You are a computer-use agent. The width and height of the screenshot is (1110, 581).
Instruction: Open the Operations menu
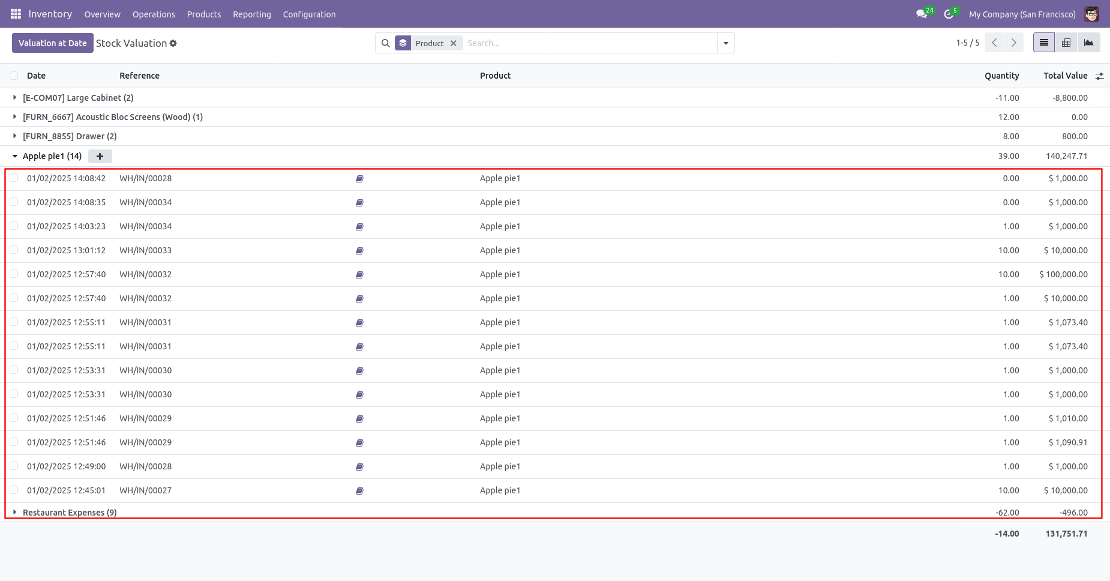coord(154,14)
